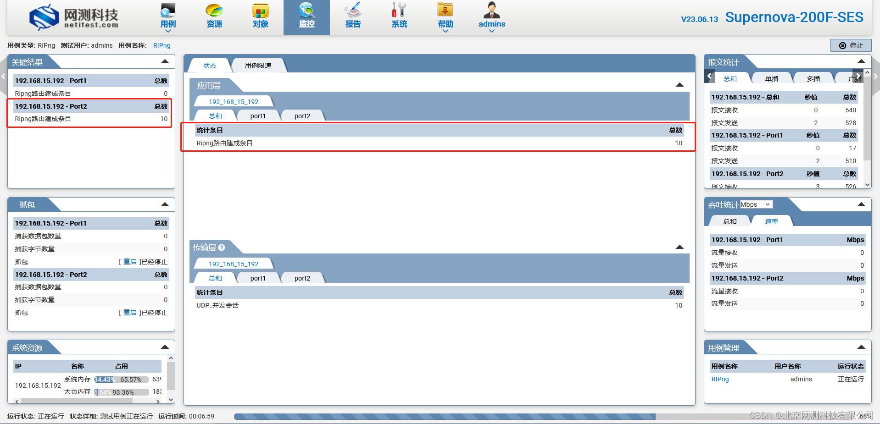Collapse the 应用层 section
The image size is (880, 424).
pyautogui.click(x=679, y=85)
